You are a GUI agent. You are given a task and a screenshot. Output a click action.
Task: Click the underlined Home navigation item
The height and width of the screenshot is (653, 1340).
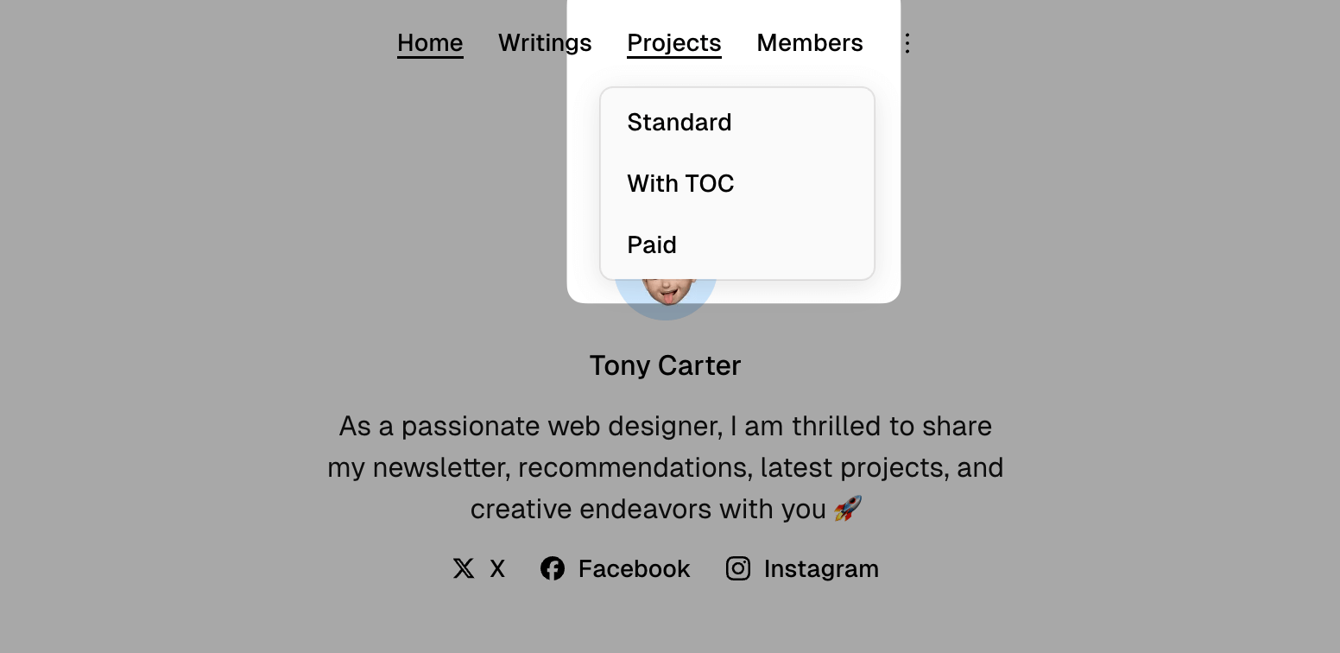pos(430,42)
